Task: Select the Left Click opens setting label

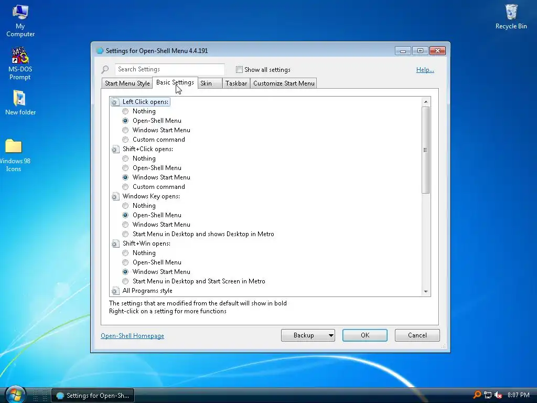Action: point(146,102)
